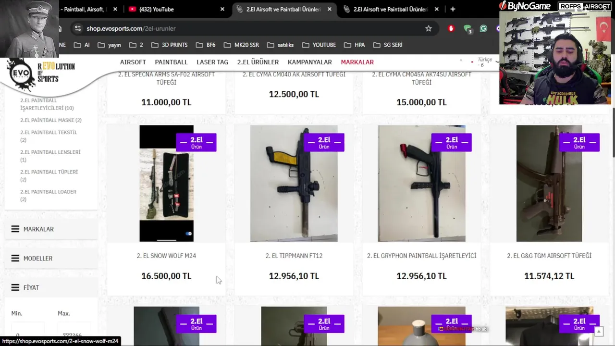The image size is (615, 346).
Task: Close the active 2.El Airsoft ve Paintball tab
Action: (329, 9)
